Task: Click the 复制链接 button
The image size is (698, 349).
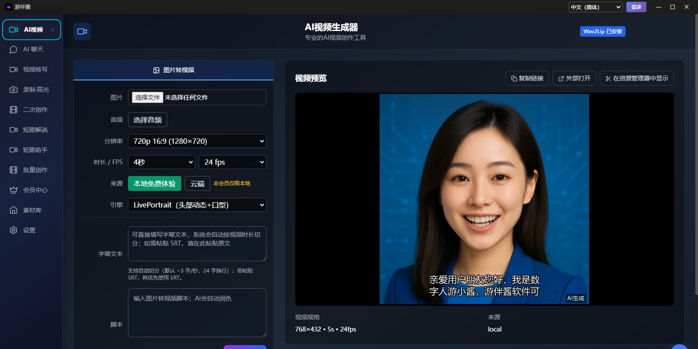Action: point(527,78)
